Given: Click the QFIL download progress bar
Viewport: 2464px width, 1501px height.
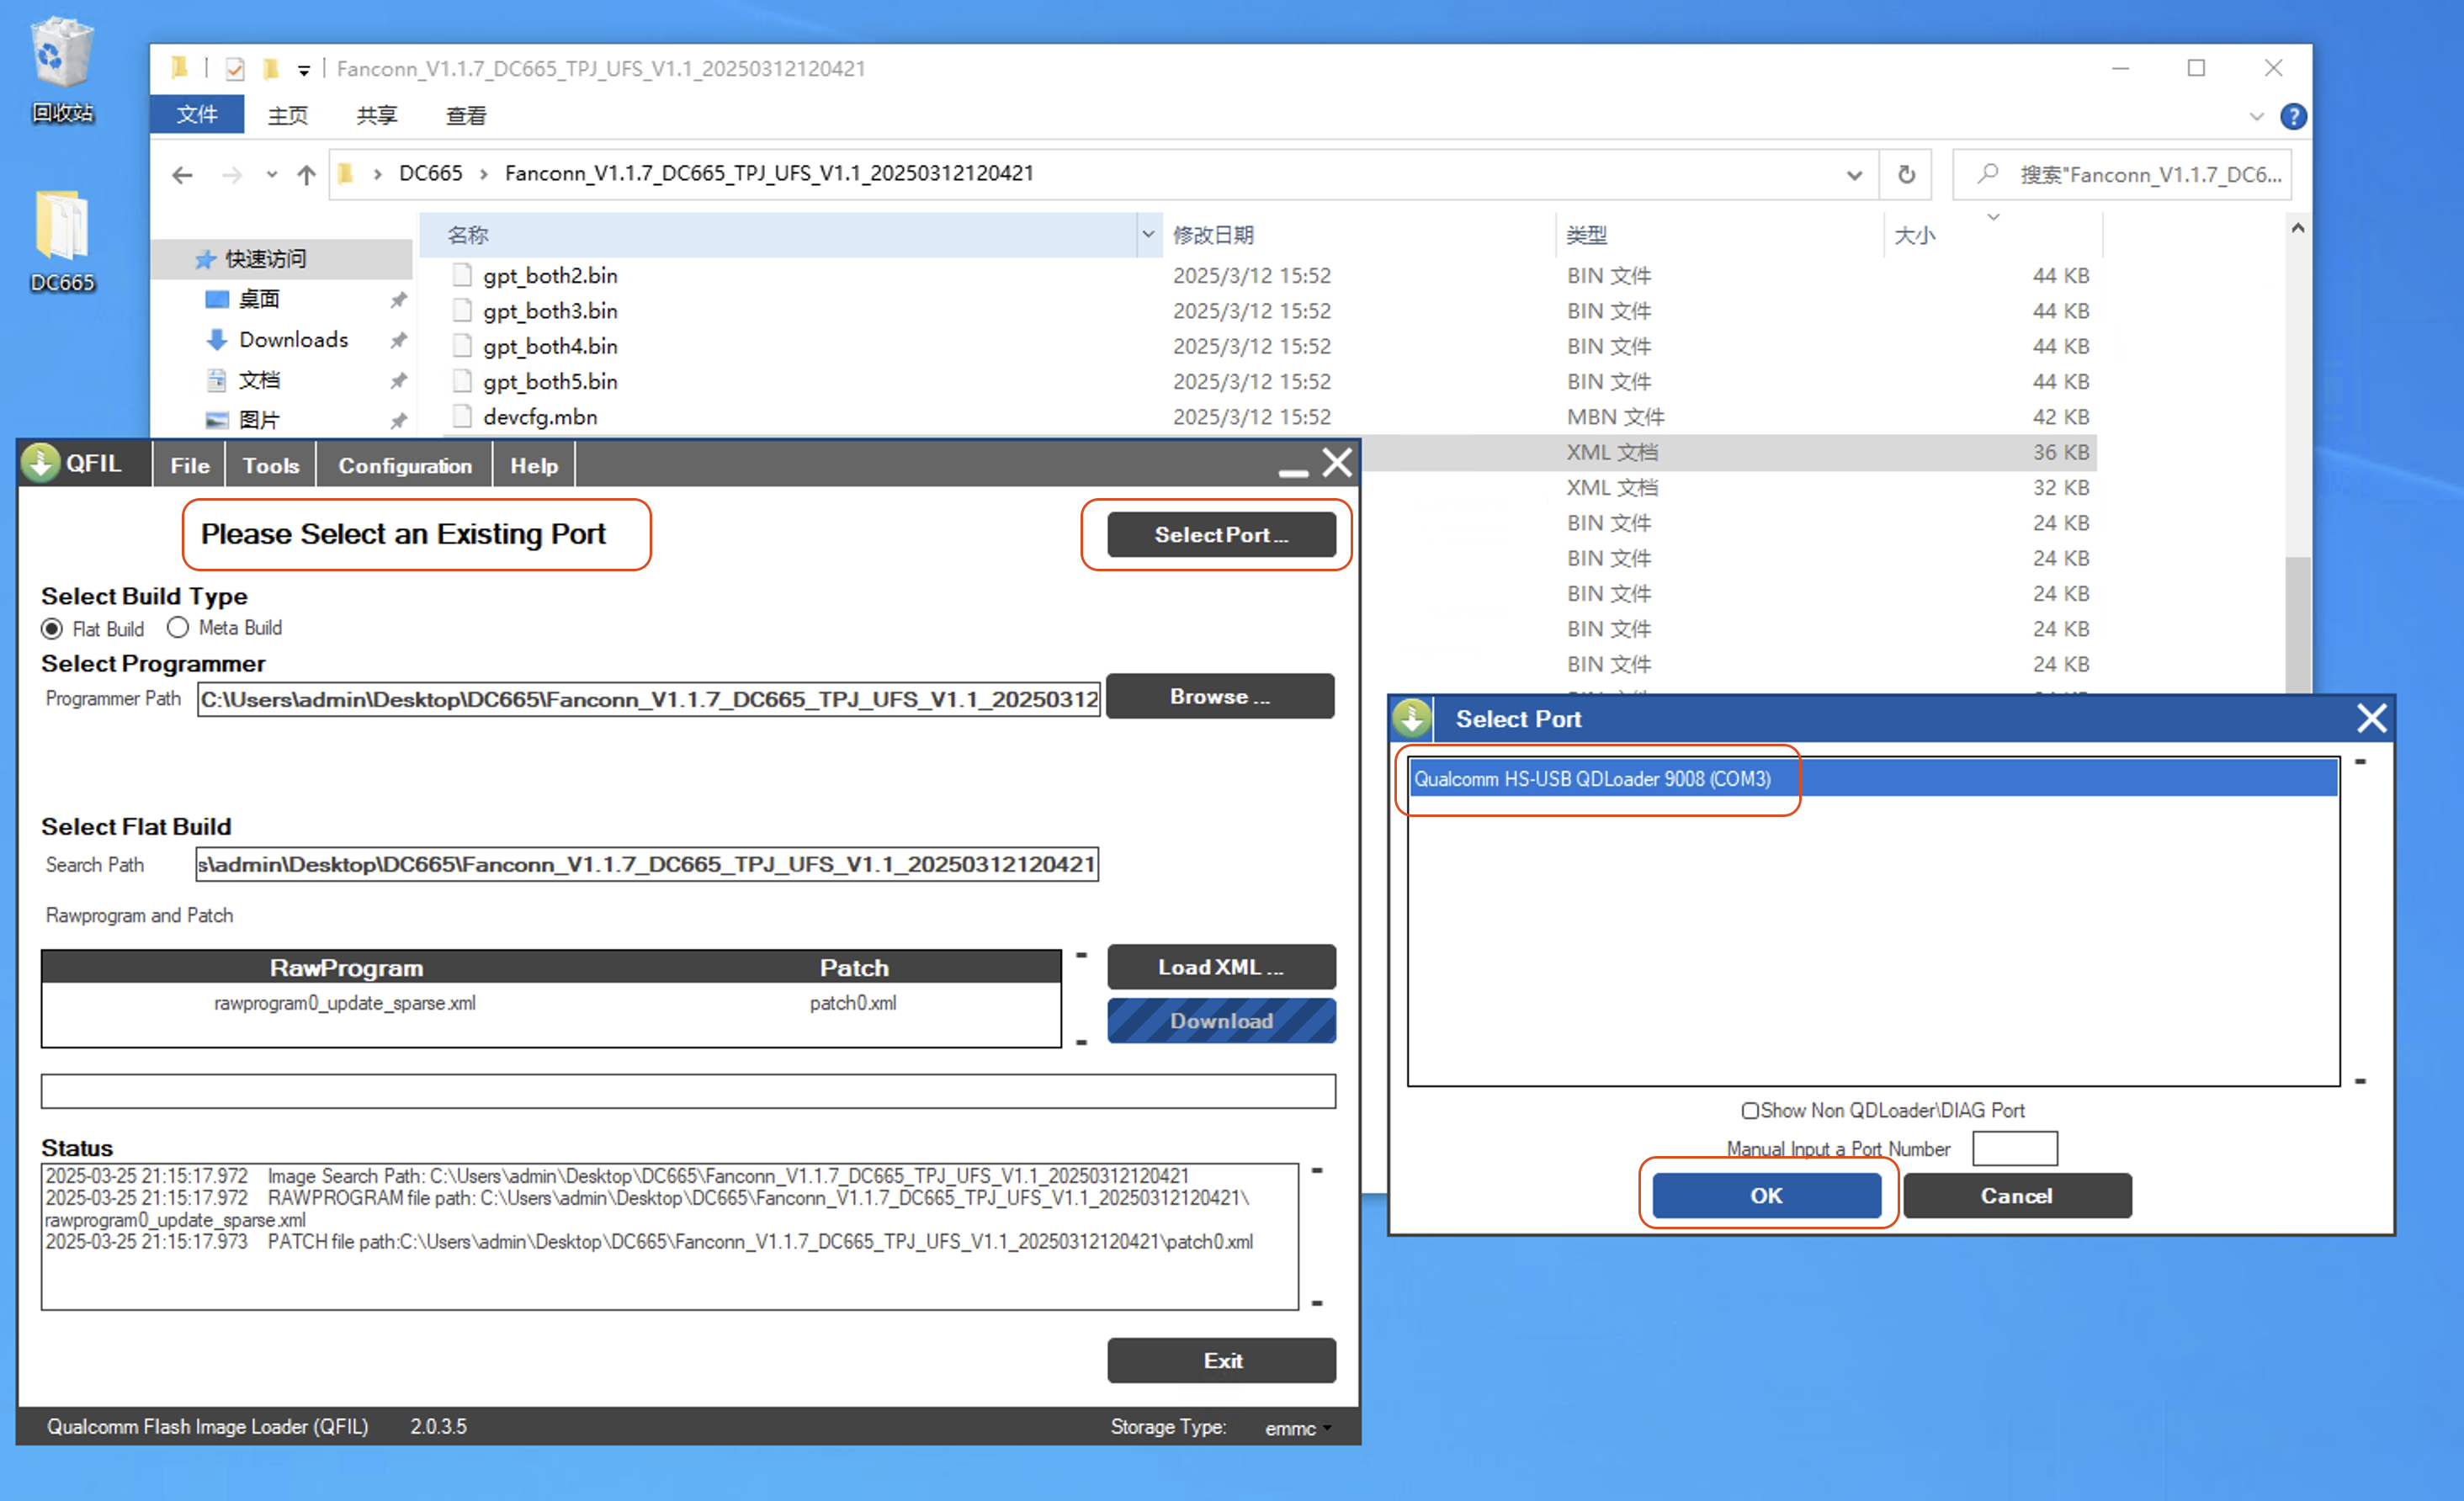Looking at the screenshot, I should tap(687, 1091).
